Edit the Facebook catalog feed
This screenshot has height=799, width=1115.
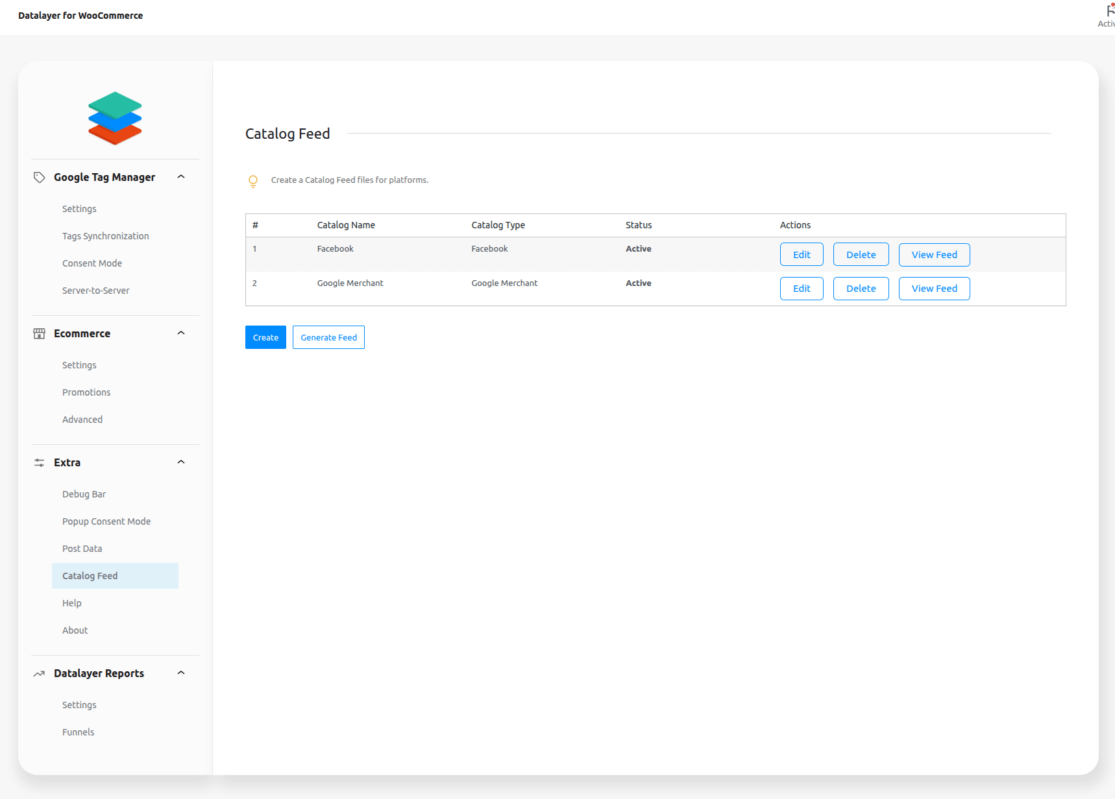[x=802, y=255]
